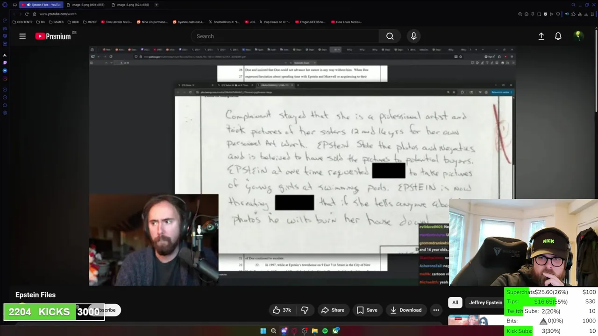Open more actions ellipsis under video

pyautogui.click(x=436, y=310)
